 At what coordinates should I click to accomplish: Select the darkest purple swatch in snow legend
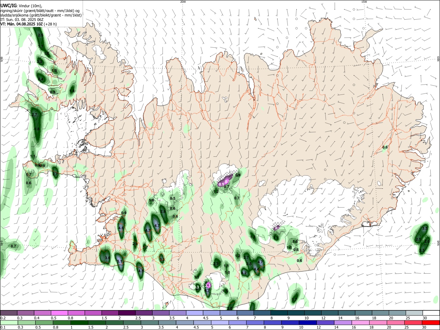127,313
